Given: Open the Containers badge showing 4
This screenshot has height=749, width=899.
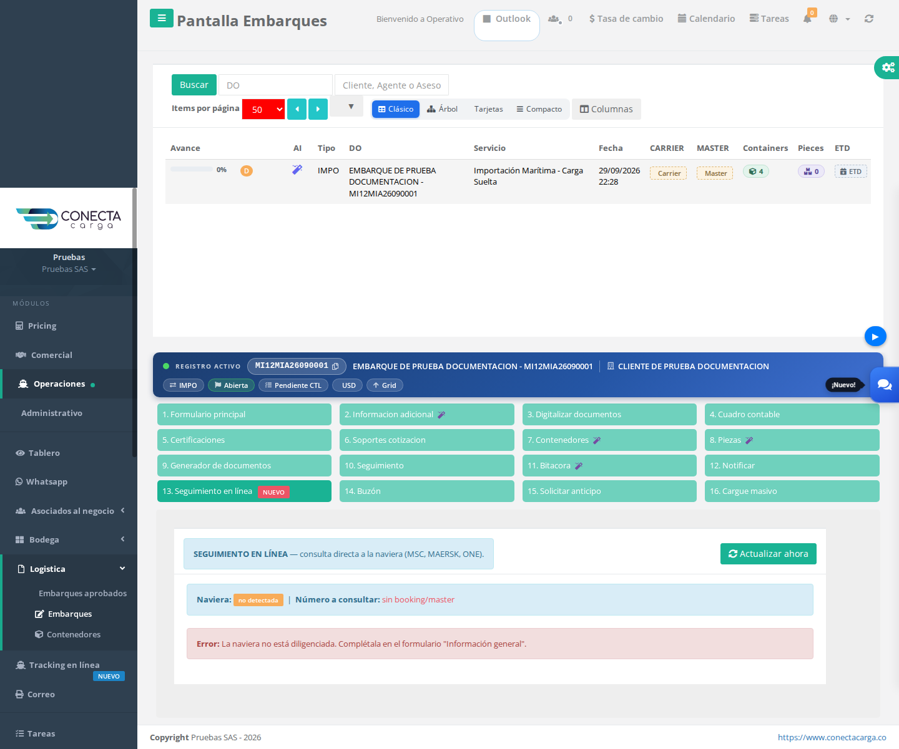Looking at the screenshot, I should pyautogui.click(x=756, y=172).
